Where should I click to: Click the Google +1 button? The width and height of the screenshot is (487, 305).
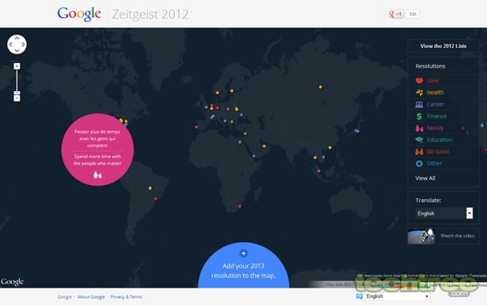[396, 14]
